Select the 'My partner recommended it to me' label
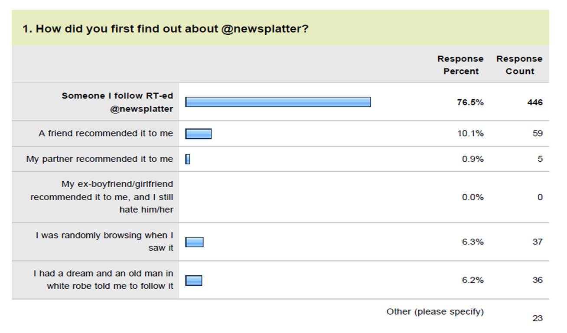The height and width of the screenshot is (333, 567). 100,159
